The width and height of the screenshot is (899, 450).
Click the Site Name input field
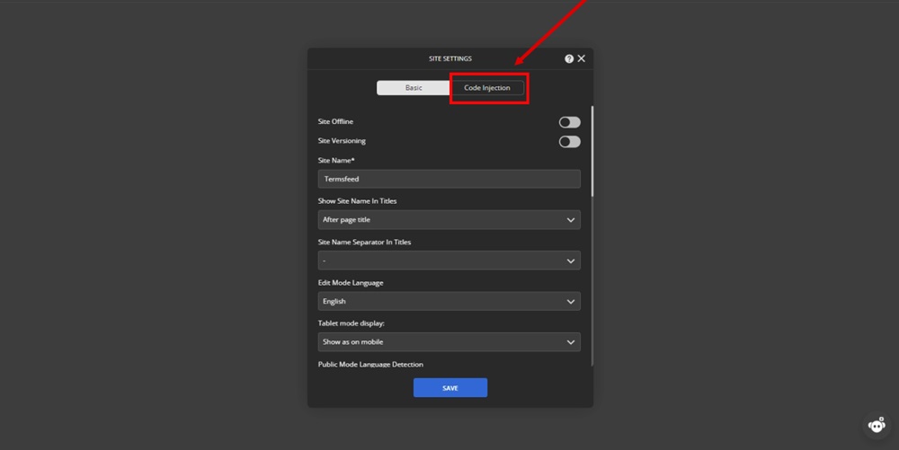point(449,179)
